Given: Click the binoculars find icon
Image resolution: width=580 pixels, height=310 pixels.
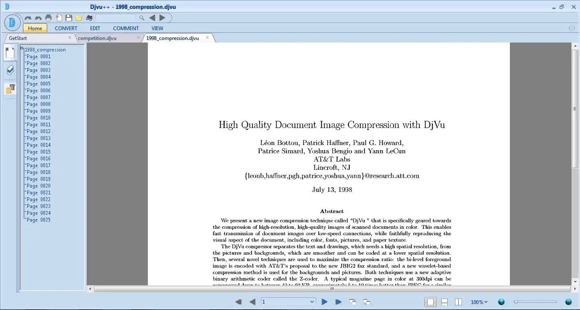Looking at the screenshot, I should (x=89, y=18).
